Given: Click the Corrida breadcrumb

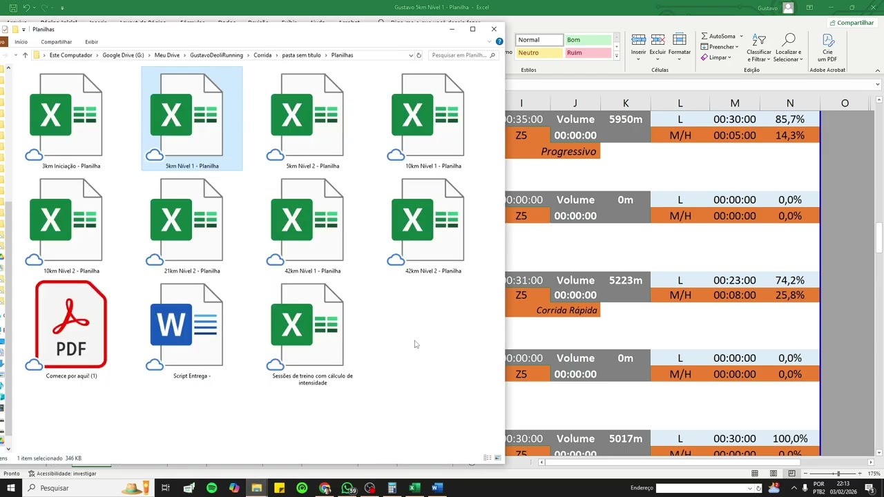Looking at the screenshot, I should point(262,55).
